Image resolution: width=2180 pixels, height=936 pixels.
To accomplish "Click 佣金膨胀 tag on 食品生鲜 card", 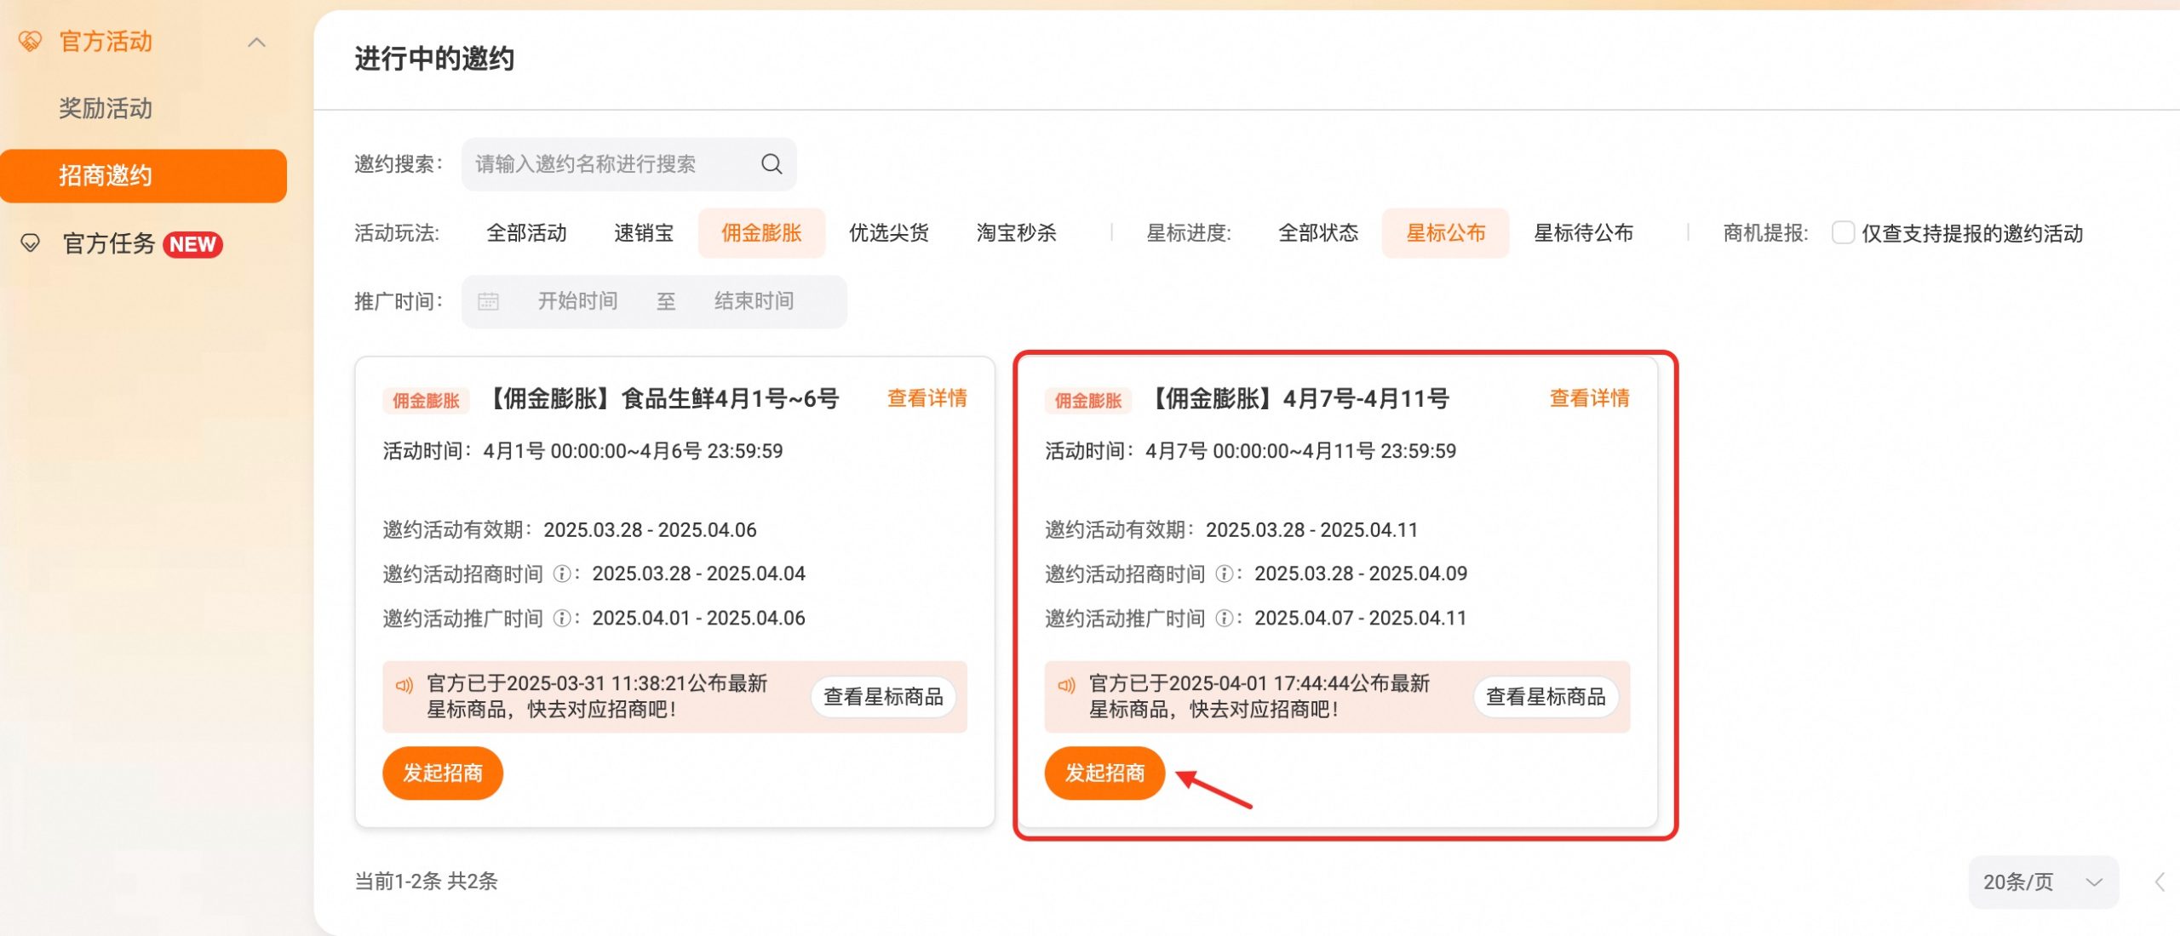I will tap(426, 400).
